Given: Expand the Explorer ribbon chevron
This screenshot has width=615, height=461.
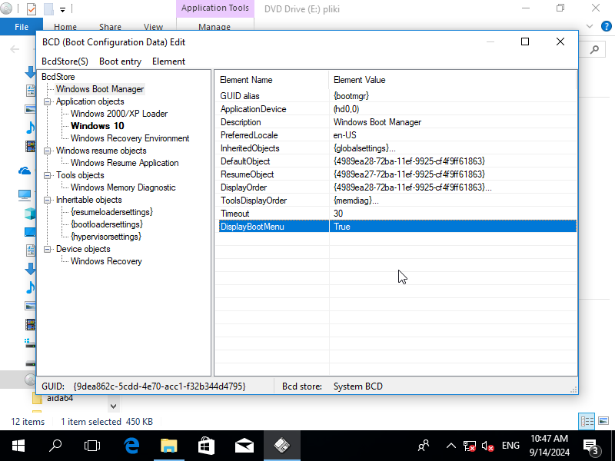Looking at the screenshot, I should pyautogui.click(x=590, y=26).
